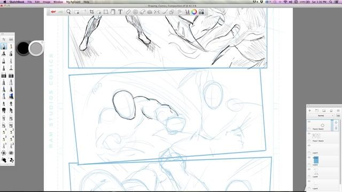
Task: Select the Distort tool beside the Text tool
Action: pyautogui.click(x=113, y=12)
